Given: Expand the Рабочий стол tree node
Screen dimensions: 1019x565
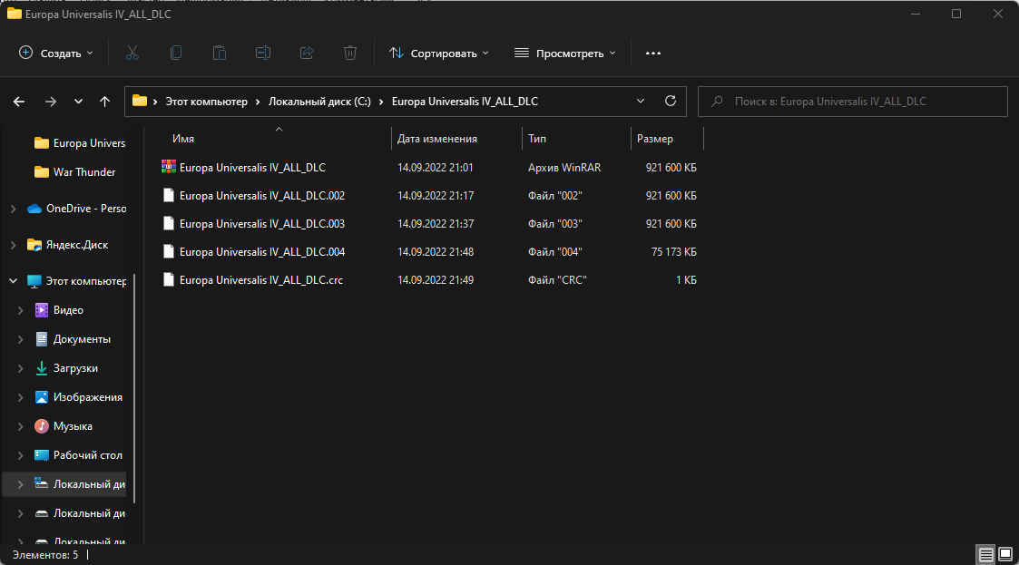Looking at the screenshot, I should (x=20, y=455).
